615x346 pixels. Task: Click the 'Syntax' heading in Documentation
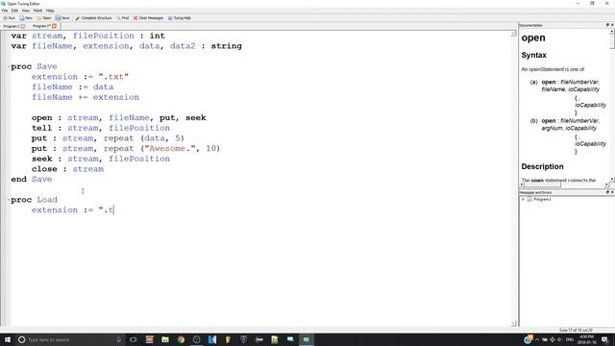click(534, 56)
